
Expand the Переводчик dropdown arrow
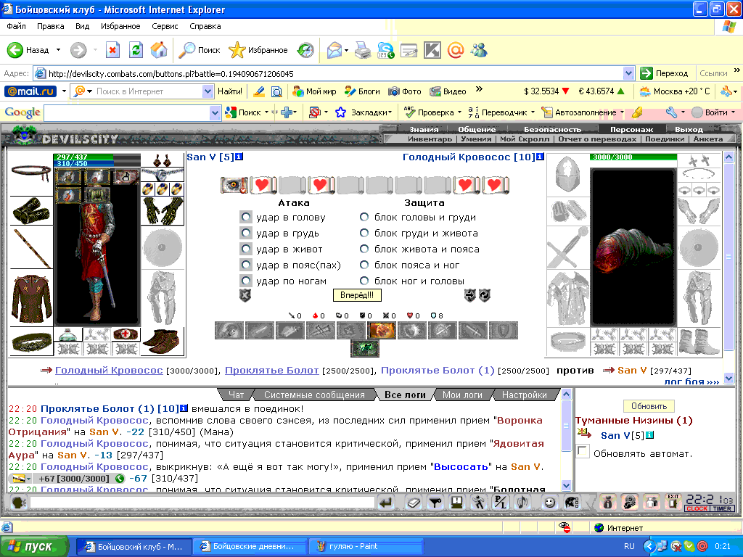point(533,112)
